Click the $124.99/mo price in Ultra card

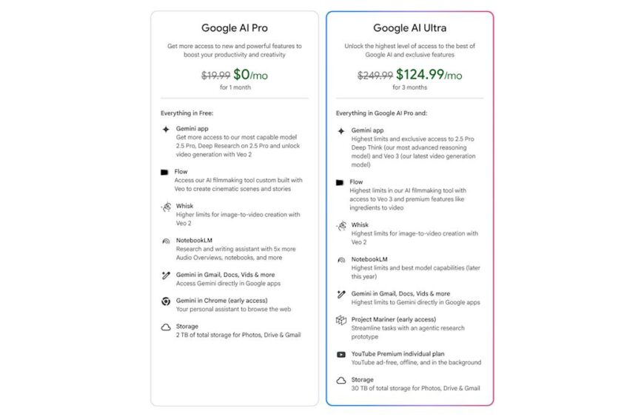point(429,75)
